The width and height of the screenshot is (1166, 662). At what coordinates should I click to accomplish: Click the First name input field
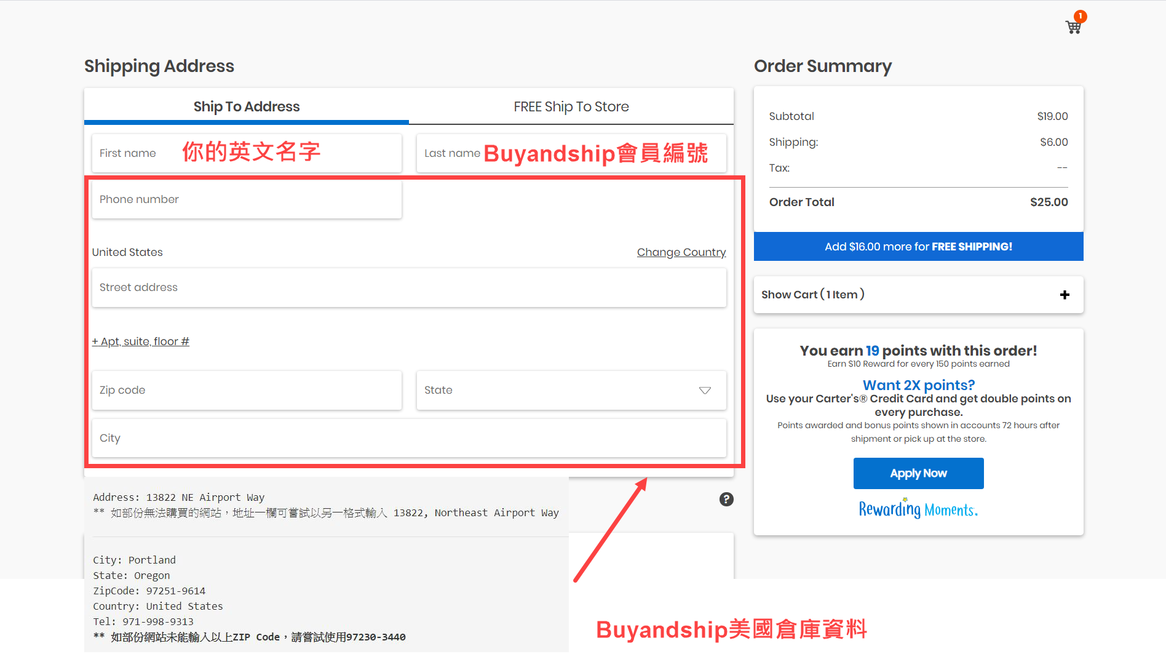[247, 153]
